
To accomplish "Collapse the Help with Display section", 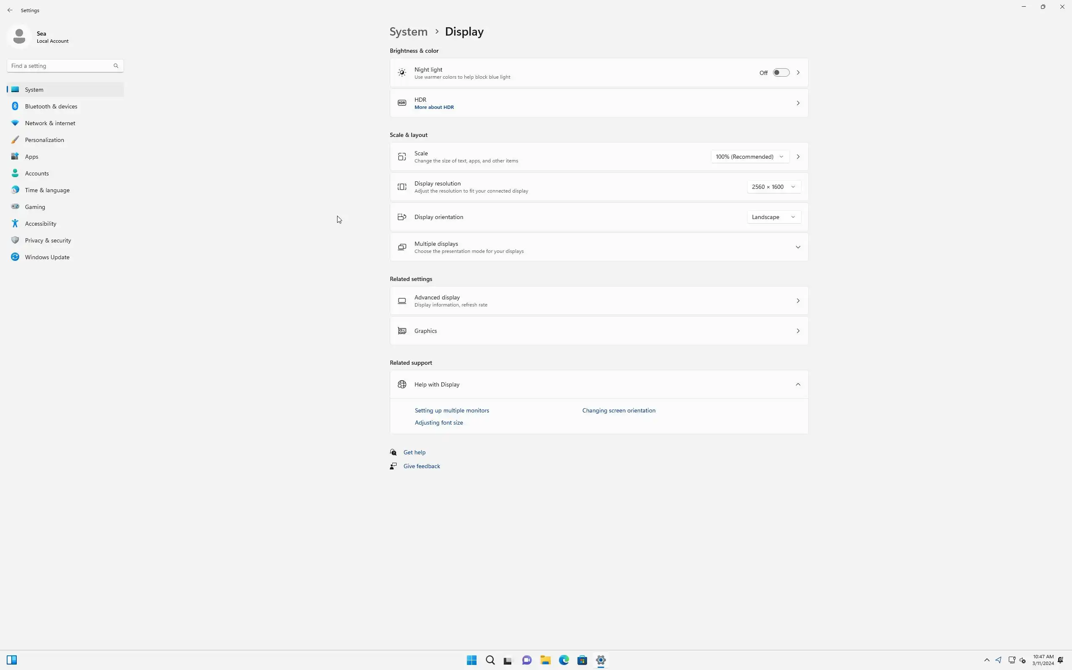I will 797,384.
